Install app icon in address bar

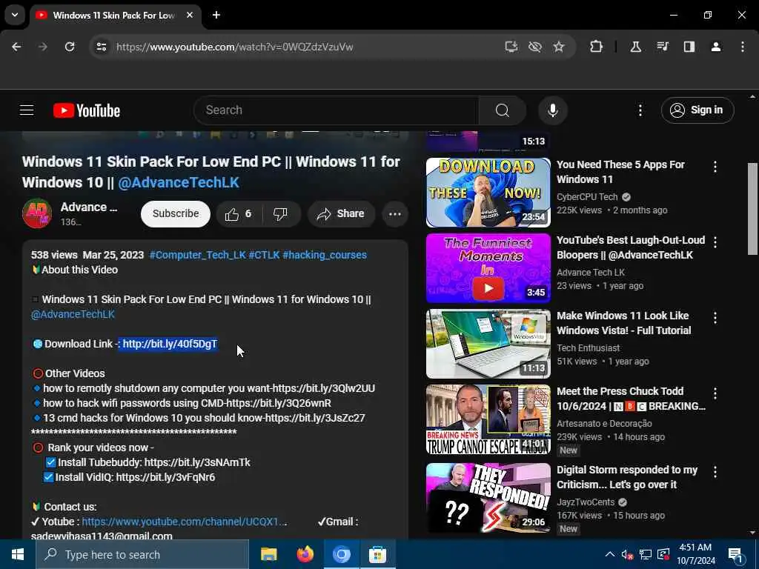(511, 47)
